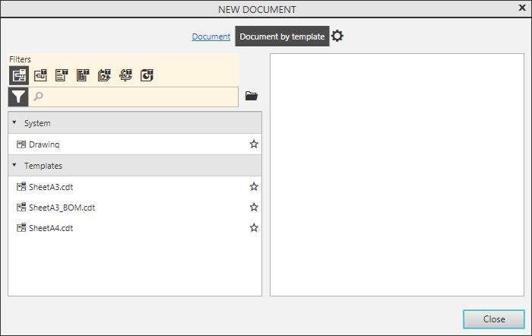Click the third filter icon with text lines
The image size is (532, 336).
62,75
